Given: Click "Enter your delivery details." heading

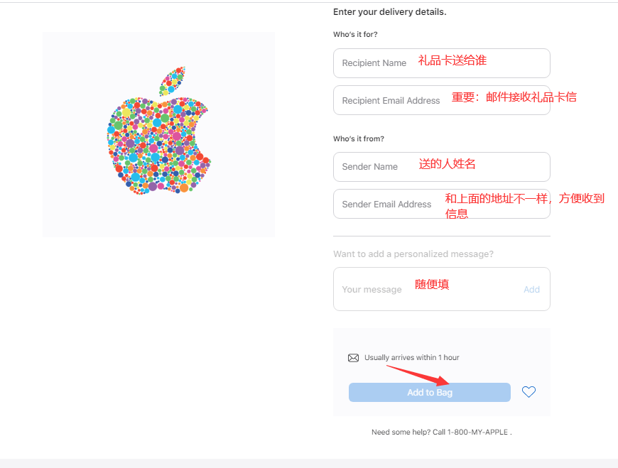Looking at the screenshot, I should click(x=389, y=12).
